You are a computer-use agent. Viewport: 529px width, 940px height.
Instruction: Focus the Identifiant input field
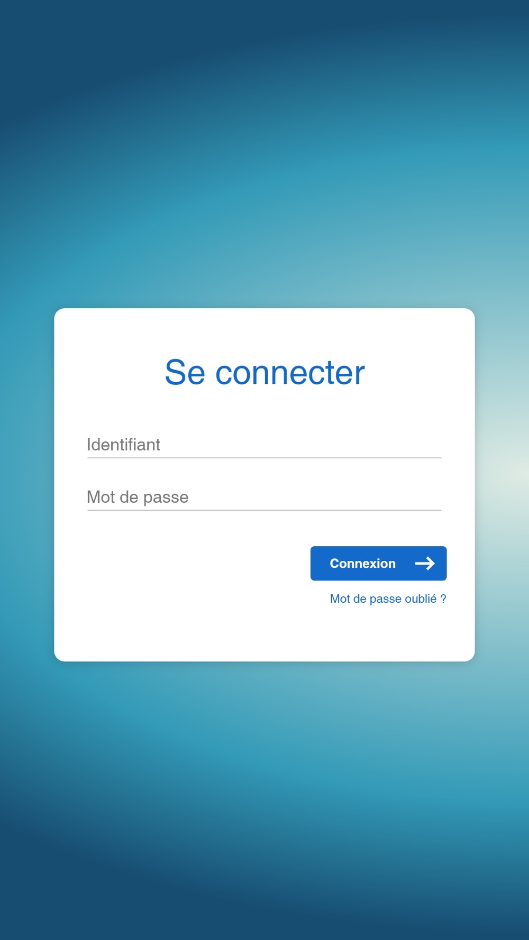click(264, 445)
